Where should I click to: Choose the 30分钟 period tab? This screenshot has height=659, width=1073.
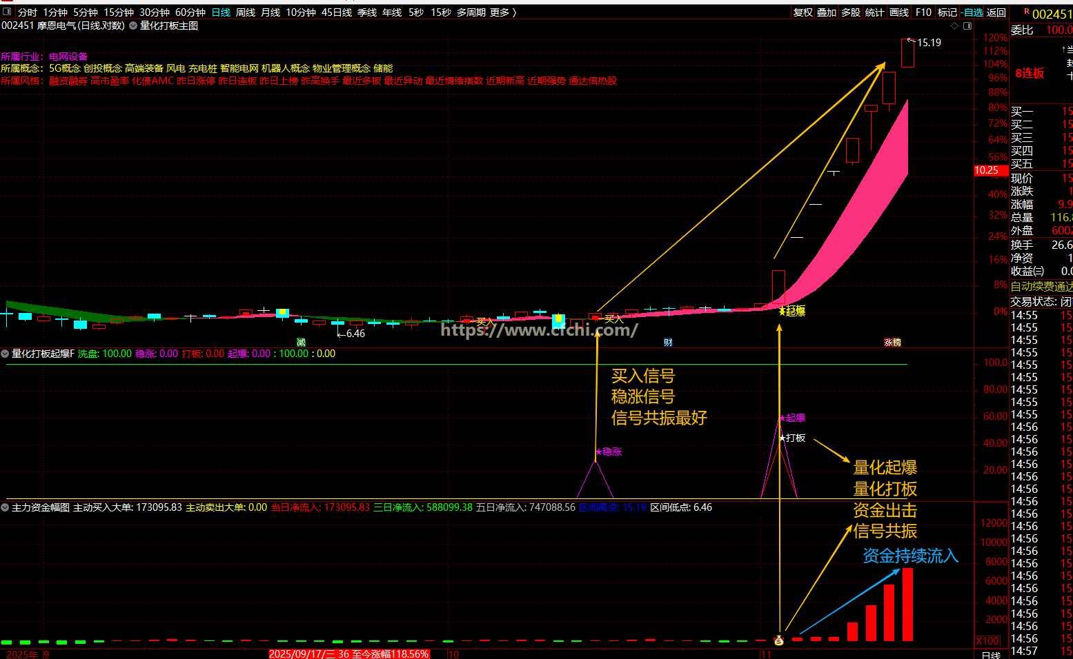(155, 12)
